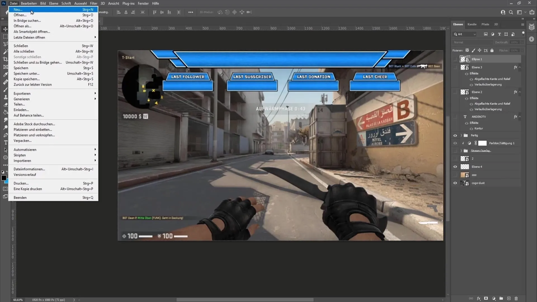The width and height of the screenshot is (537, 302).
Task: Choose Drucken... menu entry
Action: point(53,183)
